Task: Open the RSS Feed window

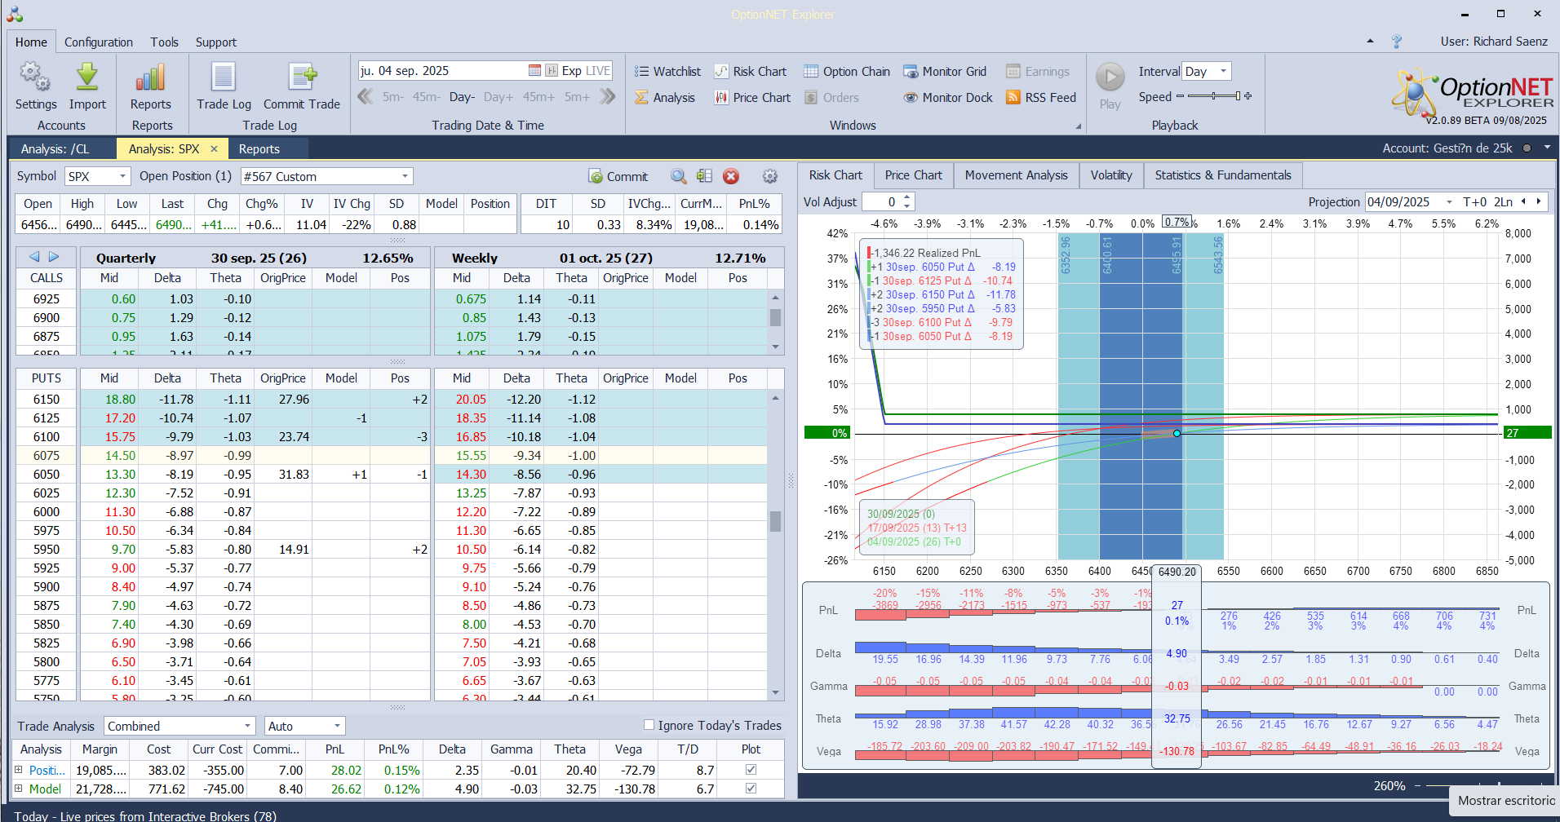Action: [1041, 98]
